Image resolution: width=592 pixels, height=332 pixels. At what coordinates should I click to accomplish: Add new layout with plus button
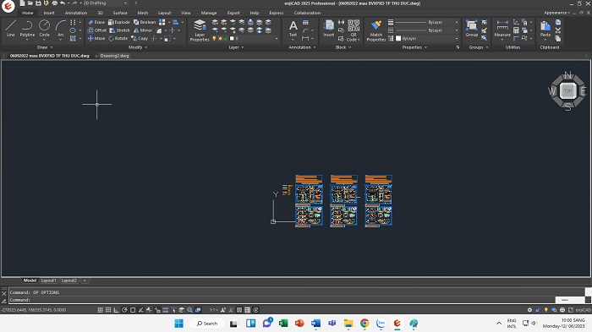pos(85,280)
